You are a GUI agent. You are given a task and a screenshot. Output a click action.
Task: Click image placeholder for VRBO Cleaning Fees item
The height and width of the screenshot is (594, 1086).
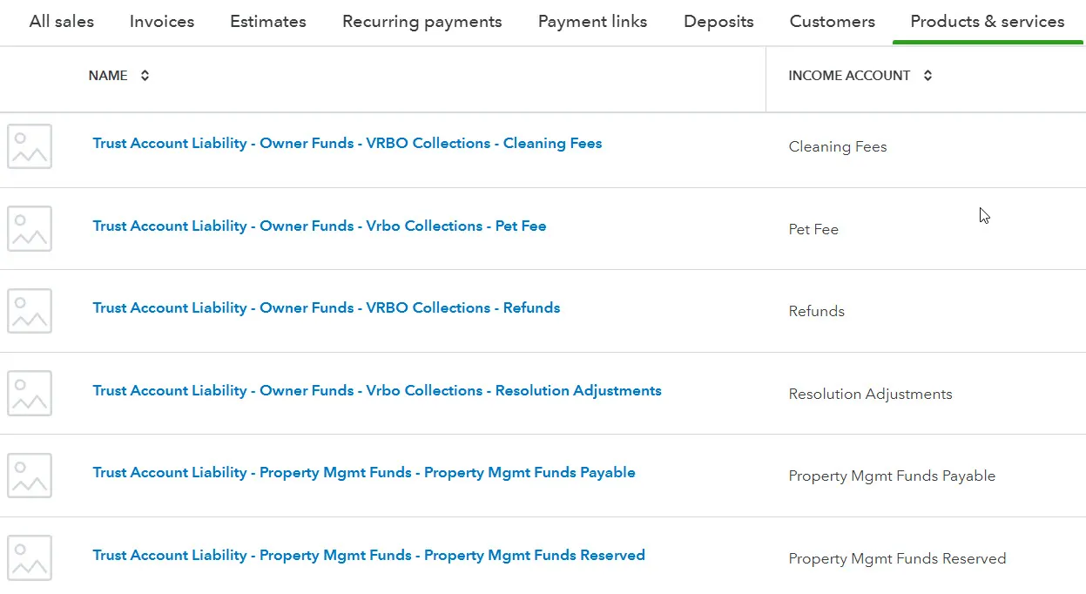[x=30, y=146]
